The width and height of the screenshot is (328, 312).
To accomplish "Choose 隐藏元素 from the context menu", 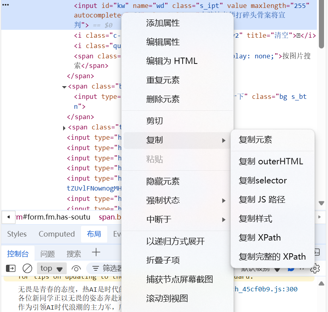I will (177, 181).
